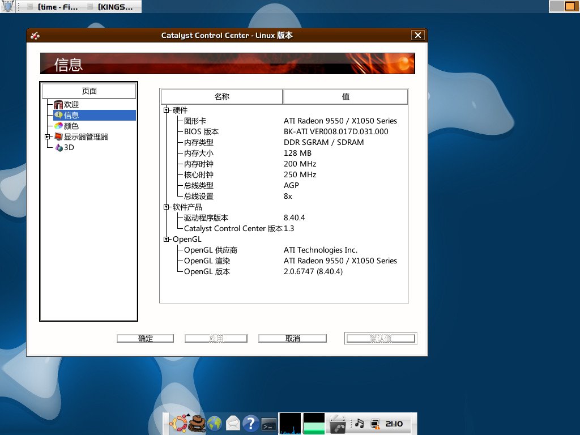Click the 1.3 Control Center version value
580x435 pixels.
coord(289,229)
